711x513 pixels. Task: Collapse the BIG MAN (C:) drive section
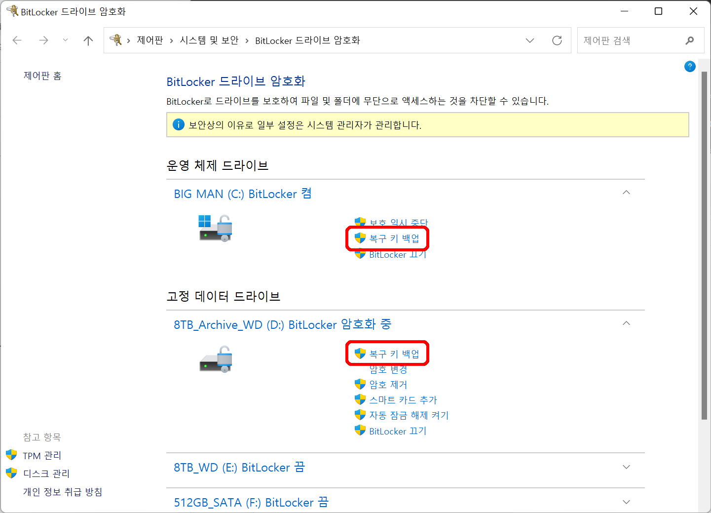coord(626,193)
